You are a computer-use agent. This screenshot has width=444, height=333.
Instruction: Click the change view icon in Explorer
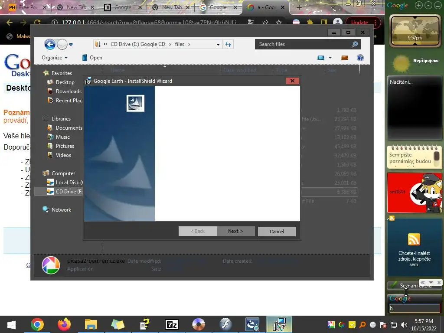pyautogui.click(x=320, y=58)
